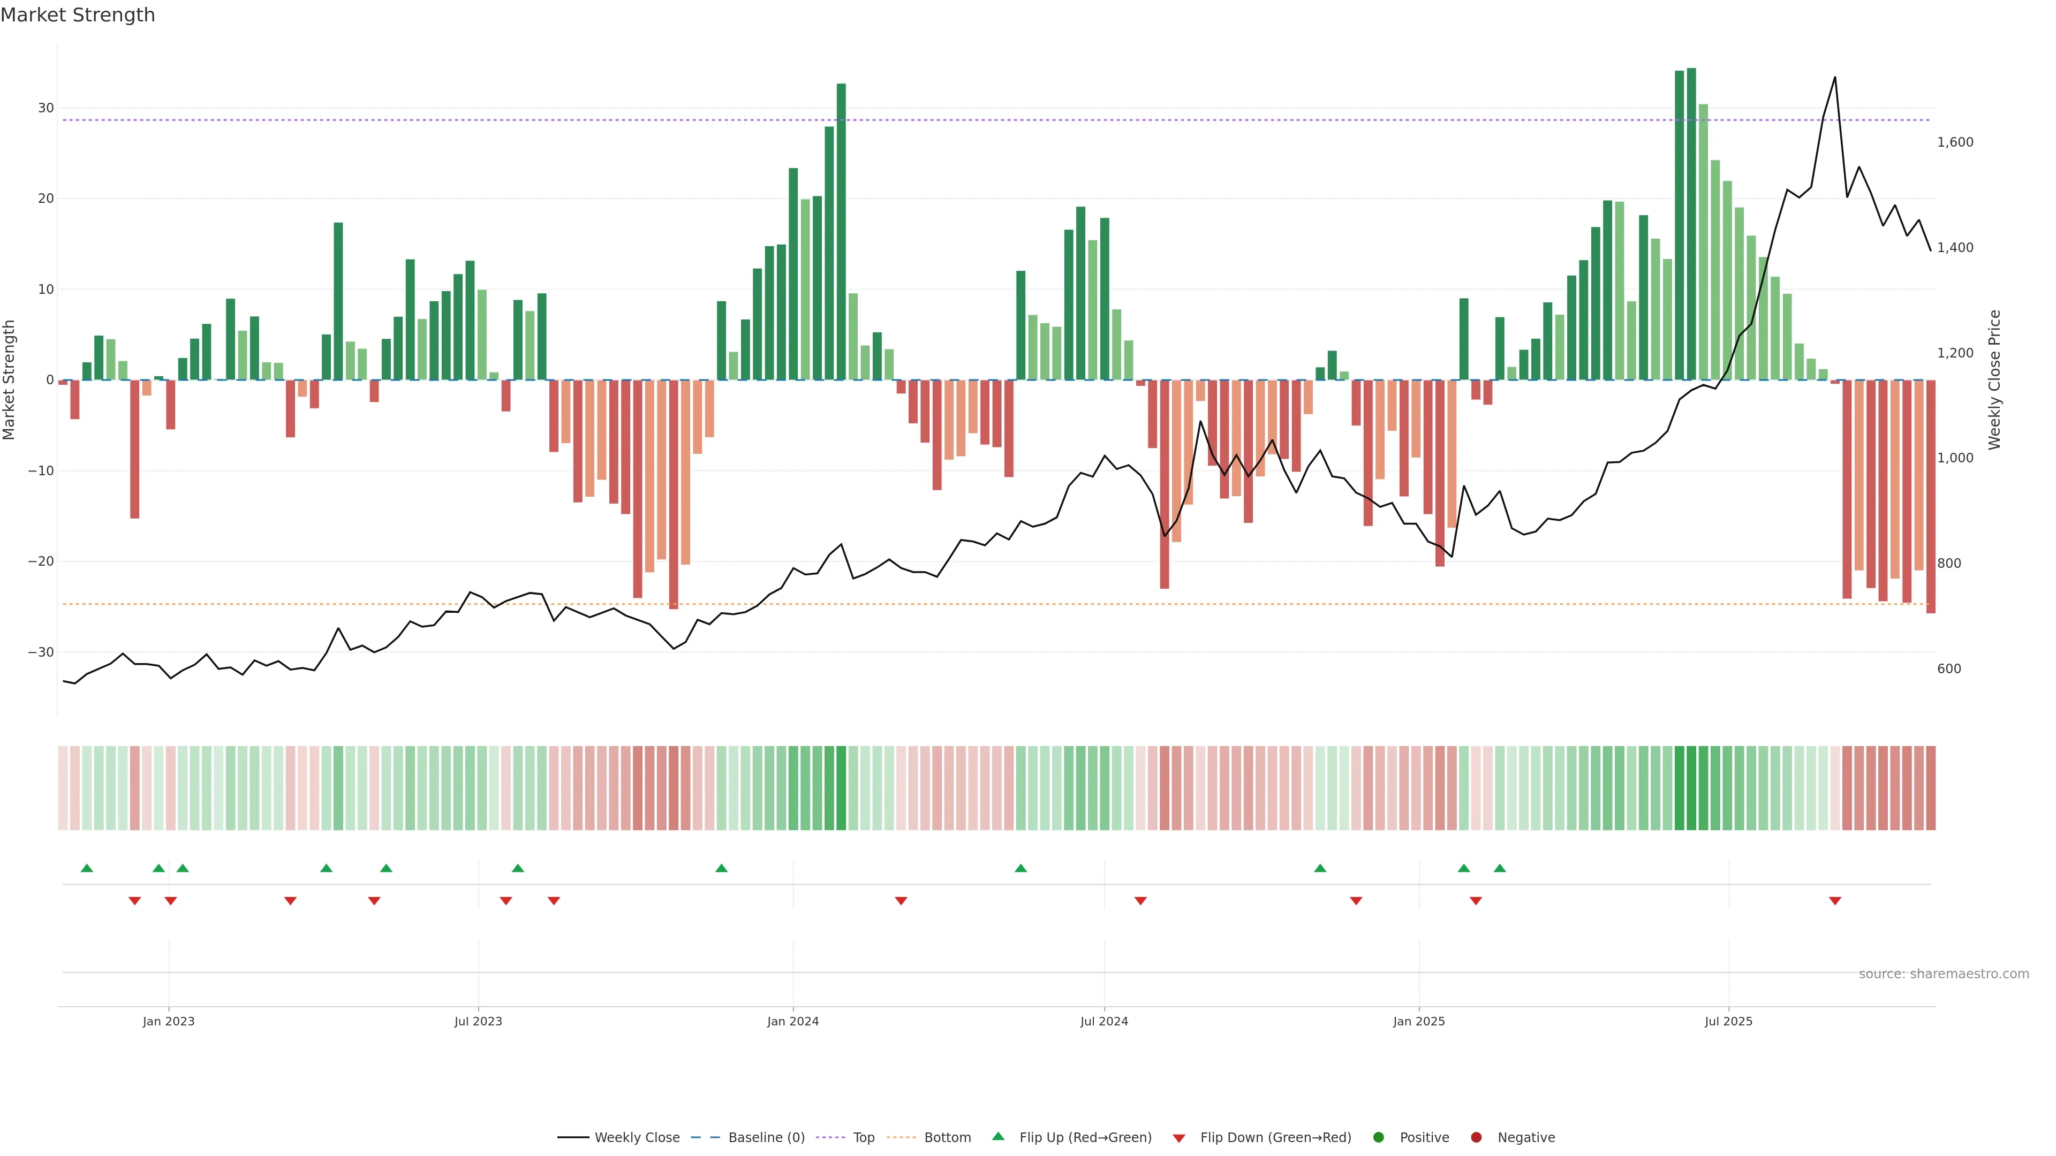Click the Market Strength chart title
This screenshot has width=2056, height=1156.
78,15
